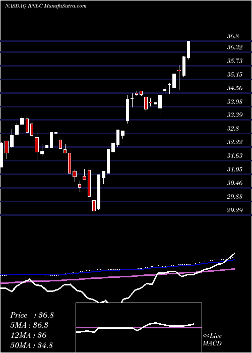The height and width of the screenshot is (353, 252).
Task: Click the Price : 36.8 readout
Action: click(32, 315)
